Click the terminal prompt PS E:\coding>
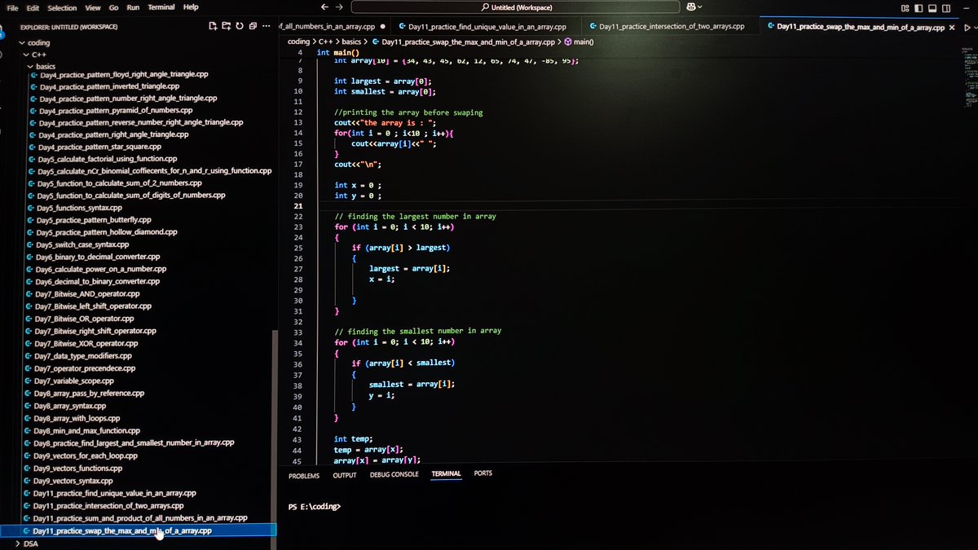The width and height of the screenshot is (978, 550). (315, 507)
